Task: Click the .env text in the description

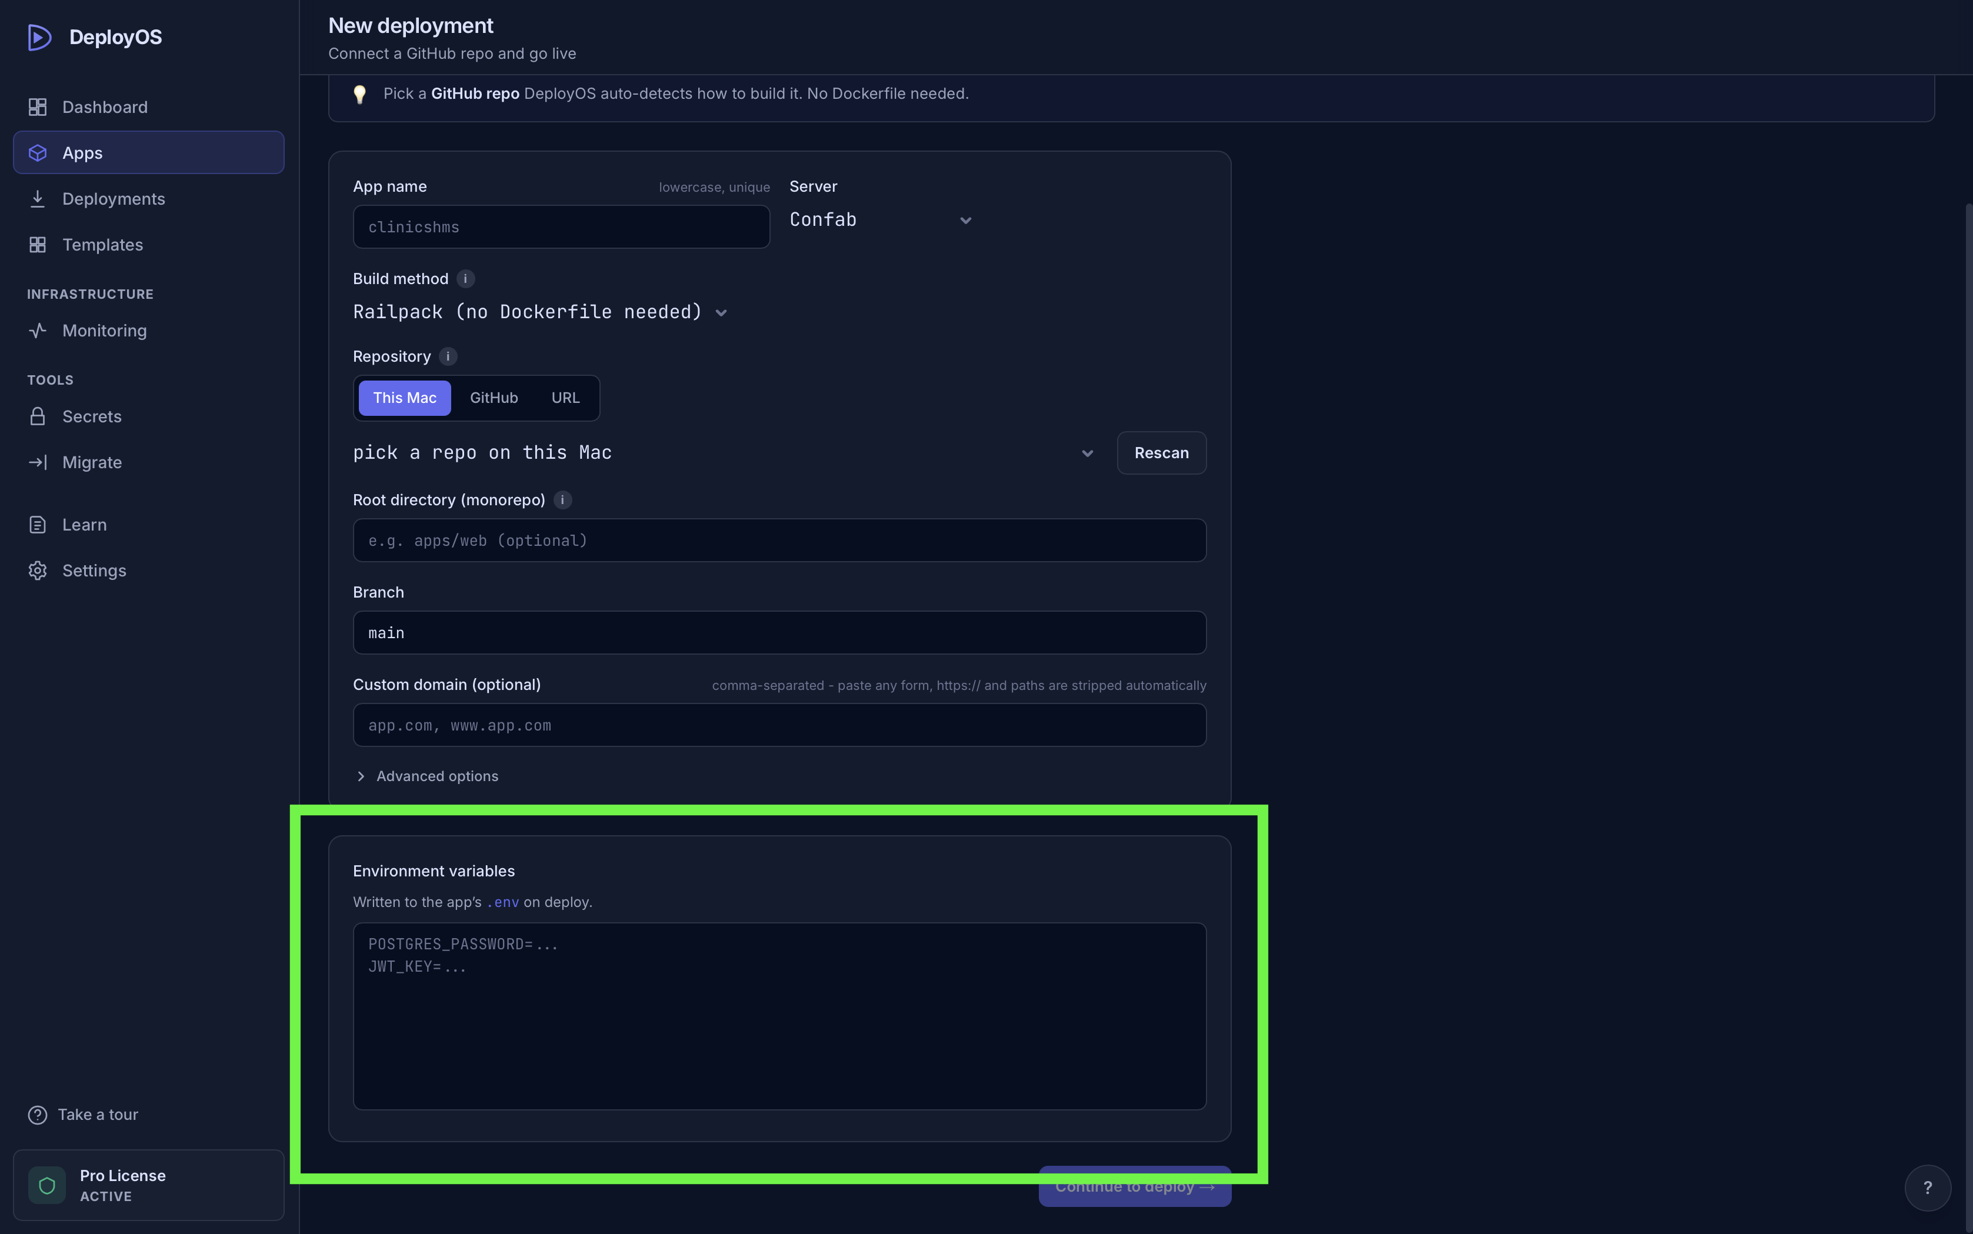Action: tap(503, 902)
